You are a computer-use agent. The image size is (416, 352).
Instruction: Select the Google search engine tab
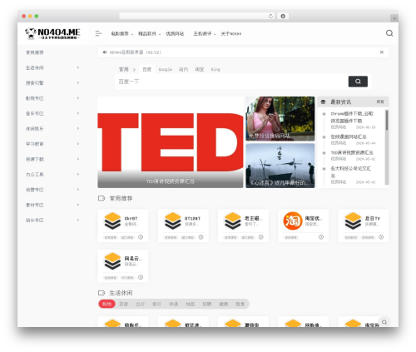click(x=166, y=69)
